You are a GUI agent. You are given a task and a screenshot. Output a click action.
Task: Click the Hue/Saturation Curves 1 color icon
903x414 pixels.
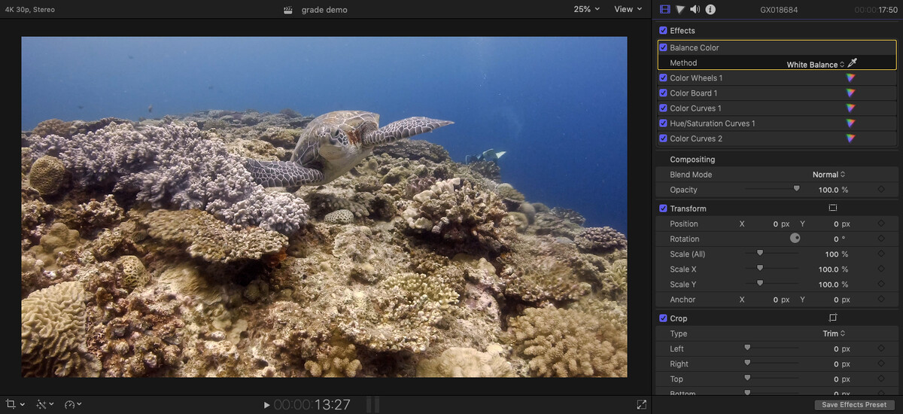pyautogui.click(x=850, y=123)
